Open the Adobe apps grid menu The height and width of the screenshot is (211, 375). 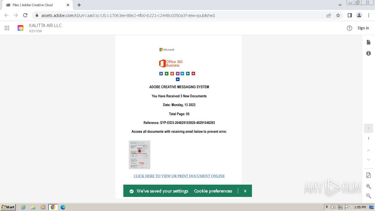click(7, 28)
